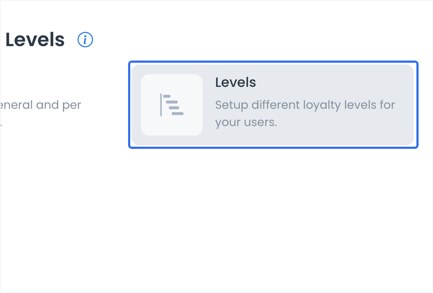This screenshot has width=433, height=293.
Task: Click the partially visible "eneral and per" text
Action: coord(40,105)
